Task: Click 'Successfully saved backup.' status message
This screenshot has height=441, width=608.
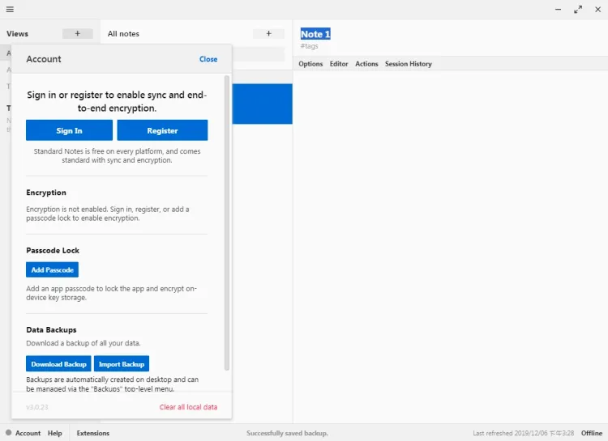Action: (x=287, y=433)
